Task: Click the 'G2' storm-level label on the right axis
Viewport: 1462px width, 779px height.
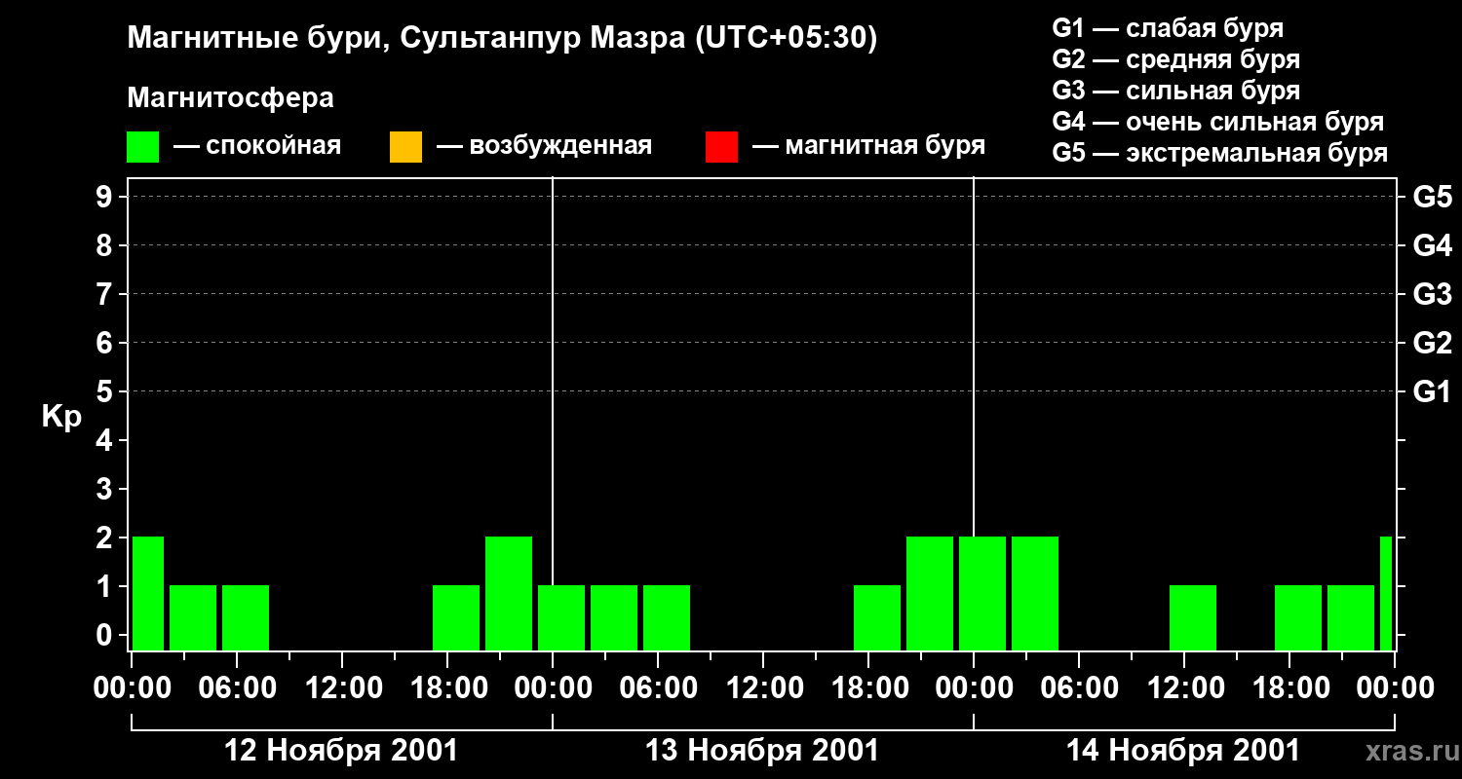Action: (1433, 343)
